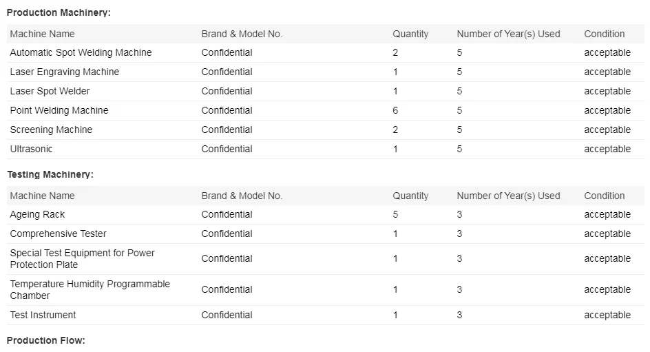The height and width of the screenshot is (352, 650).
Task: Select Special Test Equipment for Power Protection Plate
Action: click(x=82, y=259)
